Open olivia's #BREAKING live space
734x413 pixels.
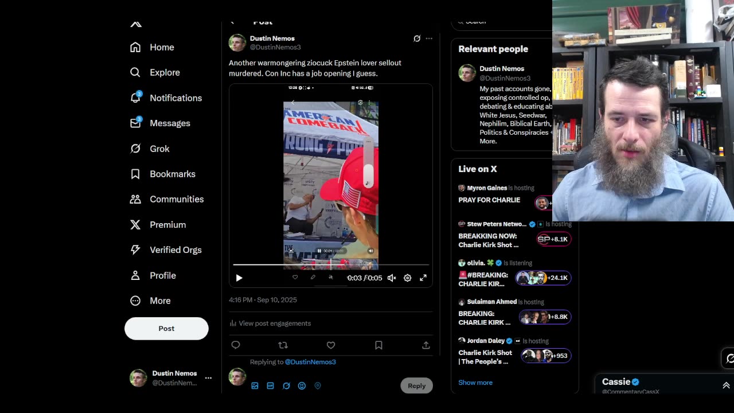tap(514, 274)
